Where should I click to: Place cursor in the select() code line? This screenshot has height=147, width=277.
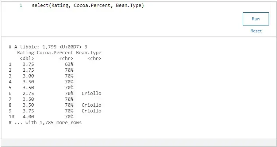tap(88, 6)
